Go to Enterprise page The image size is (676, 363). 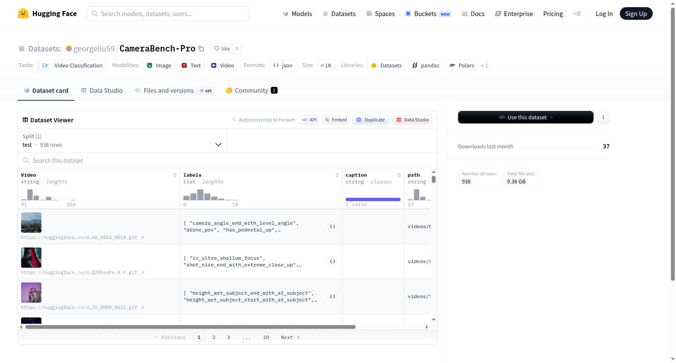tap(514, 13)
